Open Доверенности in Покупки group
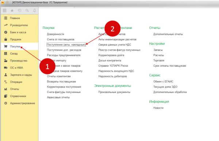The image size is (219, 141). (55, 34)
